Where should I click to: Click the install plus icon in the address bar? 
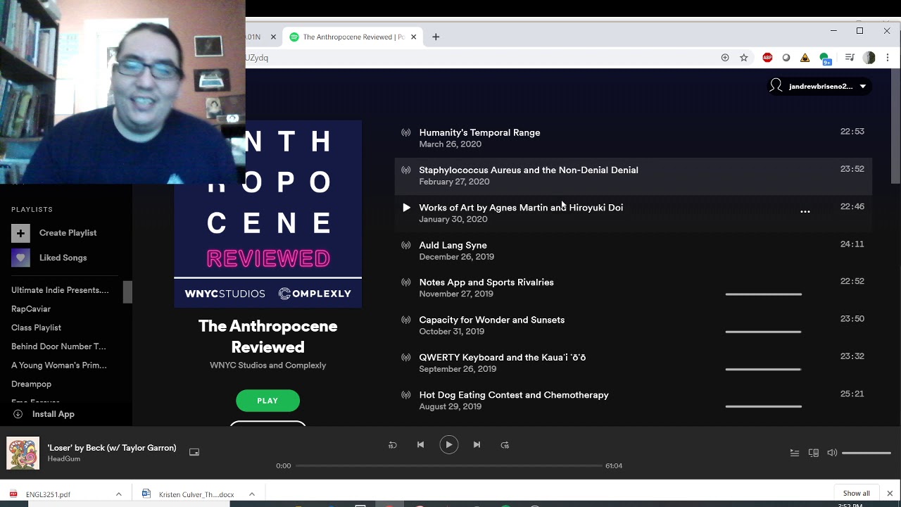(x=725, y=58)
